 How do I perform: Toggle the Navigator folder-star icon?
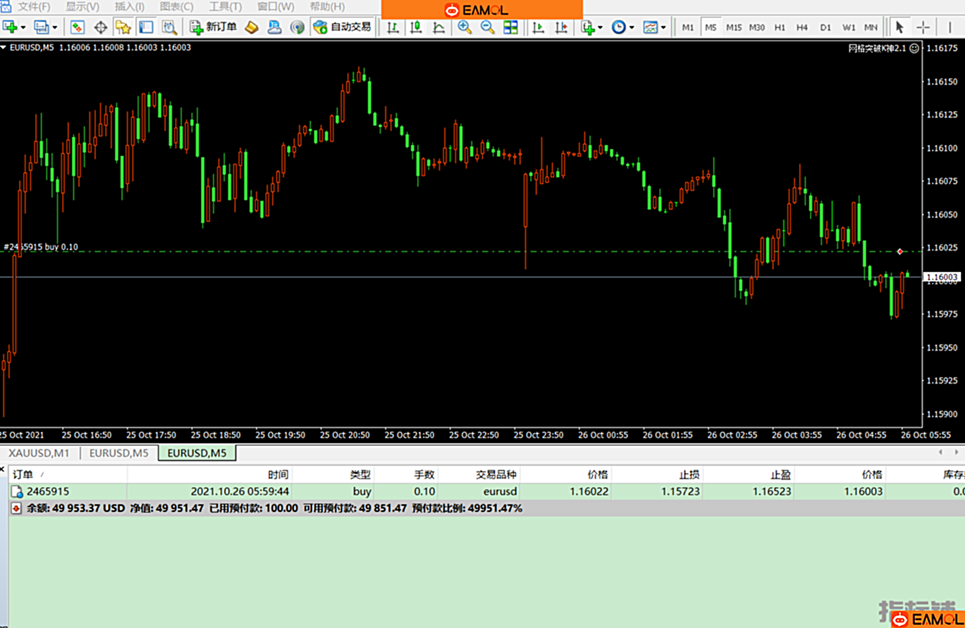[123, 27]
